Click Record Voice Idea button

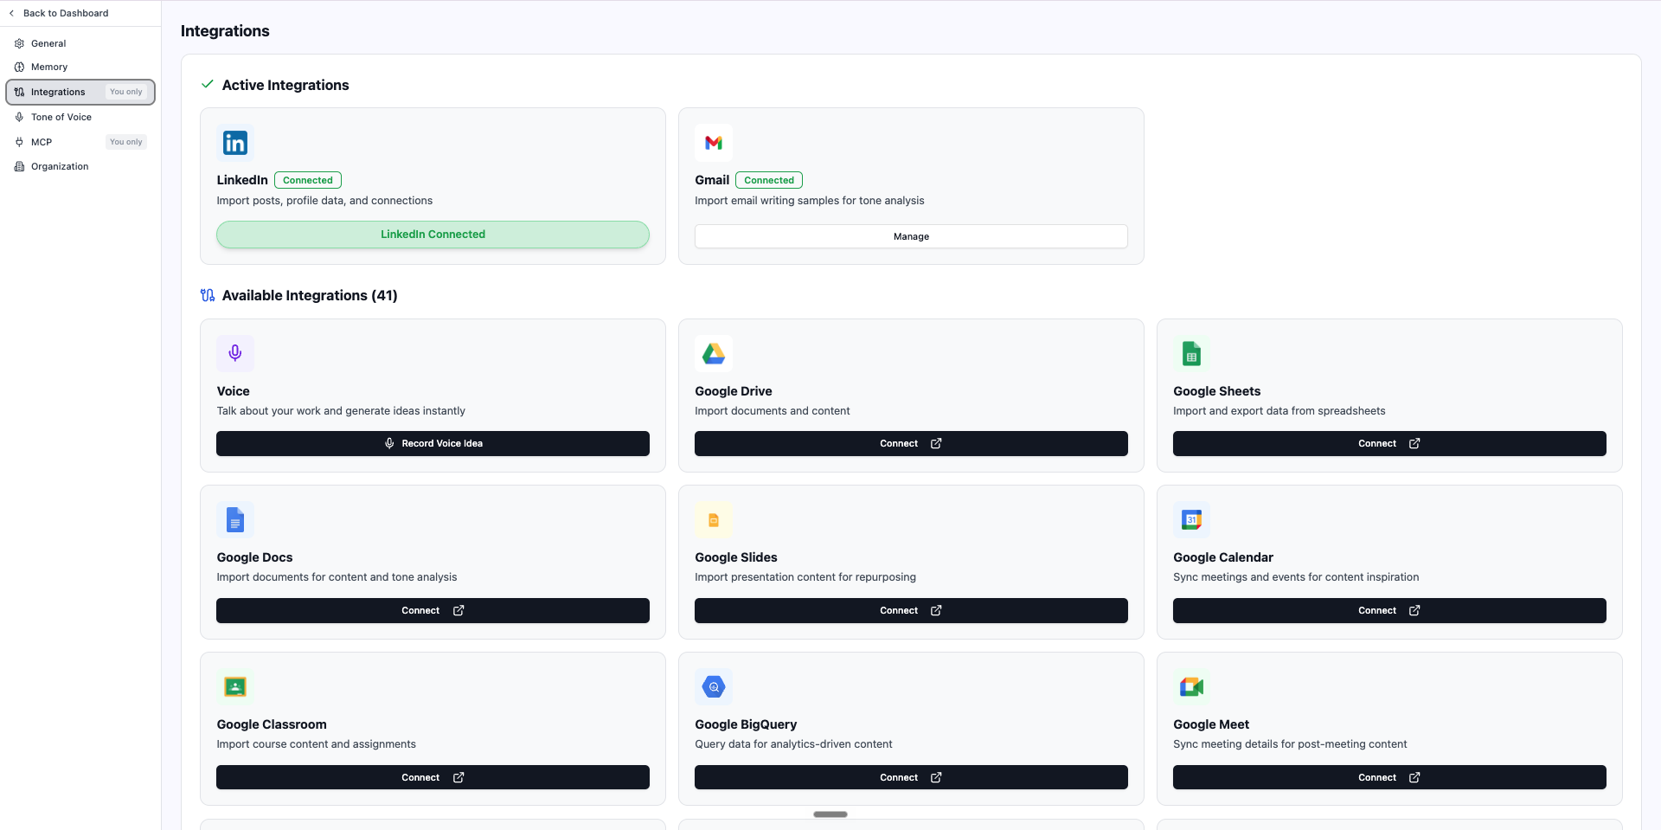point(433,443)
